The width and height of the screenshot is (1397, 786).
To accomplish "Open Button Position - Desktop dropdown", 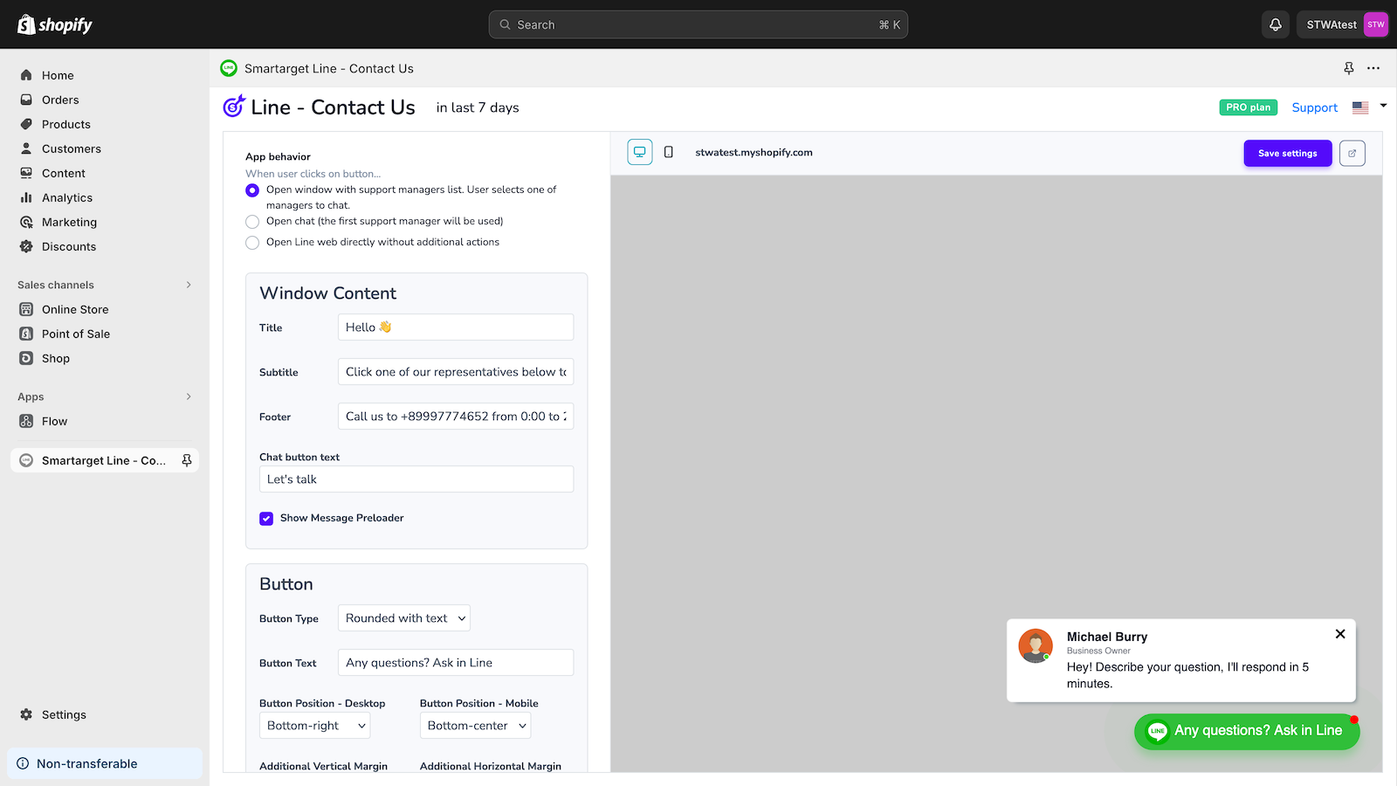I will coord(314,726).
